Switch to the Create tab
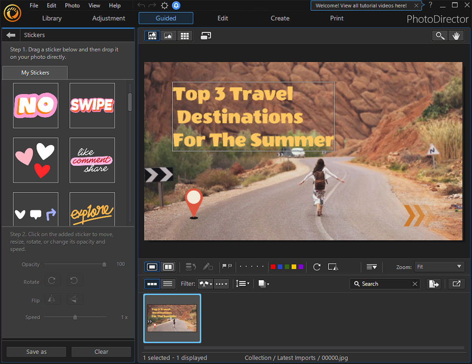The width and height of the screenshot is (472, 364). (279, 18)
